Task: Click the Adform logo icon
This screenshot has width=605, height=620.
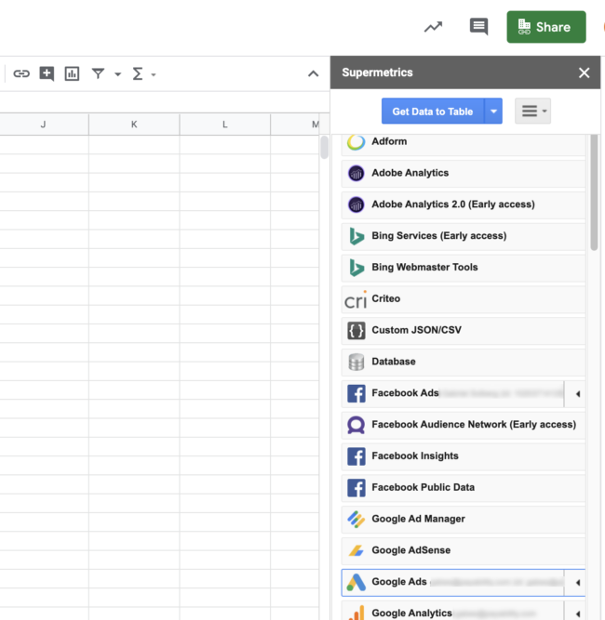Action: (x=356, y=142)
